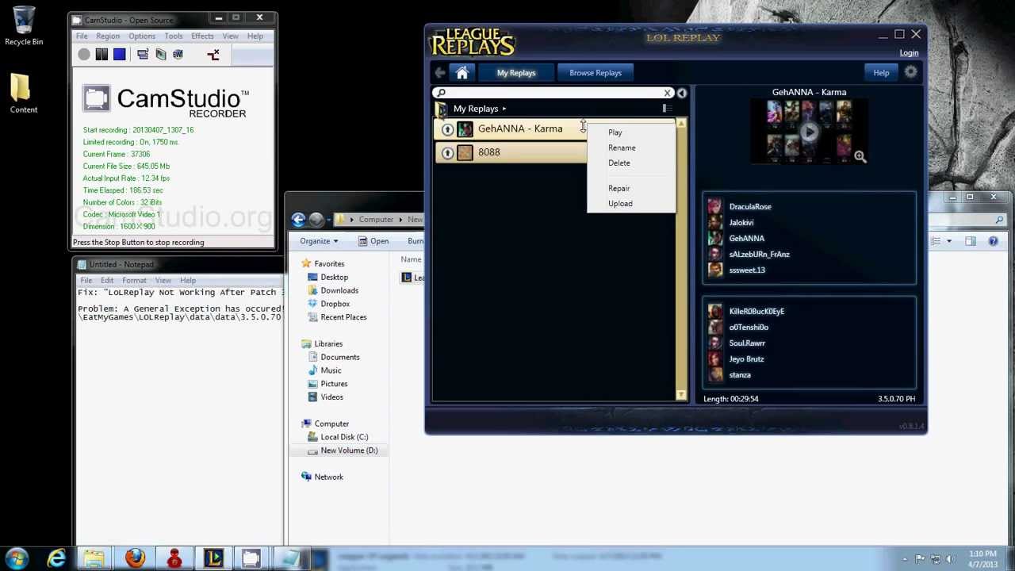Click upload icon beside GehANNA - Karma
1015x571 pixels.
(x=447, y=129)
